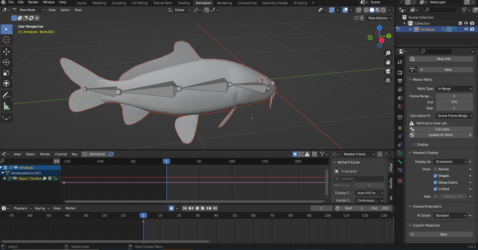Select the Annotate tool

click(x=6, y=96)
